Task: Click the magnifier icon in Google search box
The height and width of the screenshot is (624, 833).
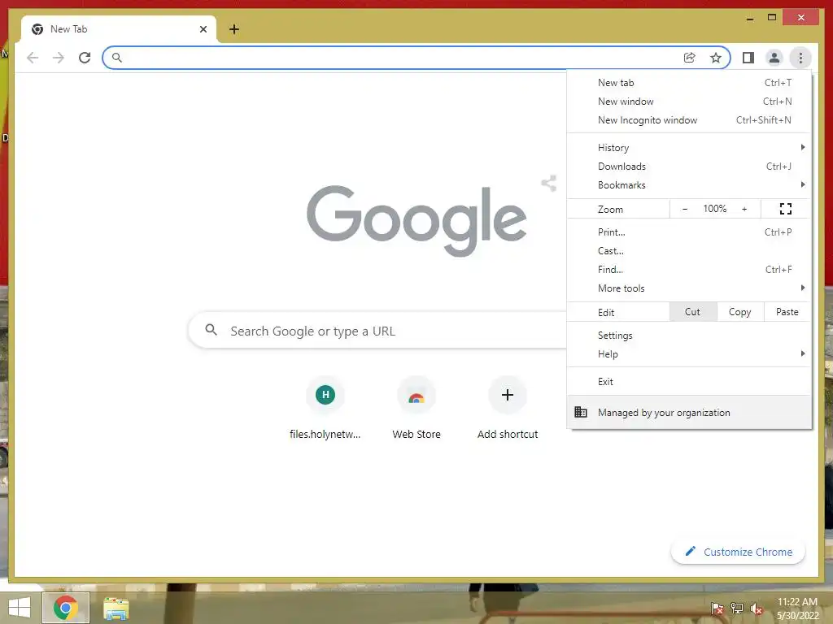Action: [211, 330]
